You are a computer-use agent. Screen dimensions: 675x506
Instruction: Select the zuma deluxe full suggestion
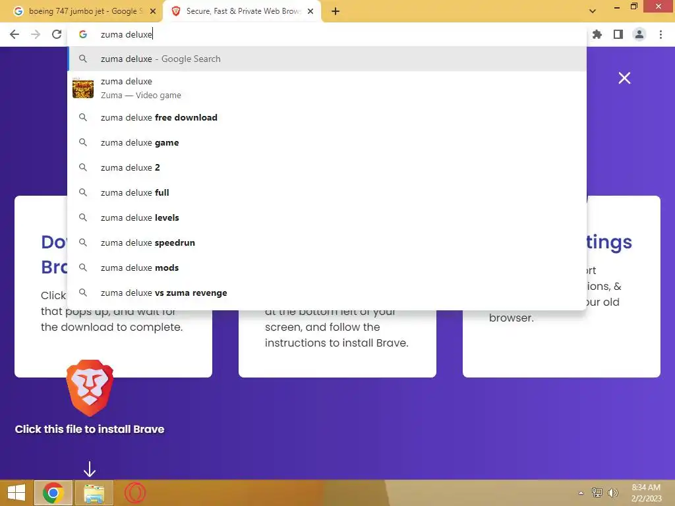(x=327, y=192)
